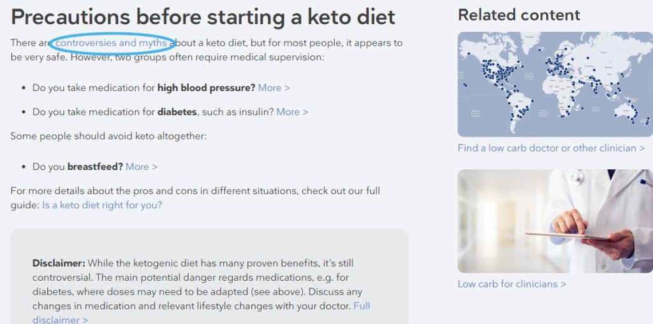Open the 'Low carb for clinicians >' link
The image size is (653, 324).
511,284
